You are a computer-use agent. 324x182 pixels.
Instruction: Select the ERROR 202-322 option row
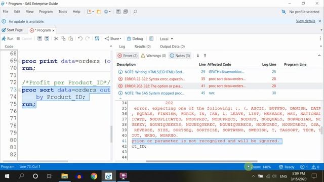pyautogui.click(x=219, y=86)
